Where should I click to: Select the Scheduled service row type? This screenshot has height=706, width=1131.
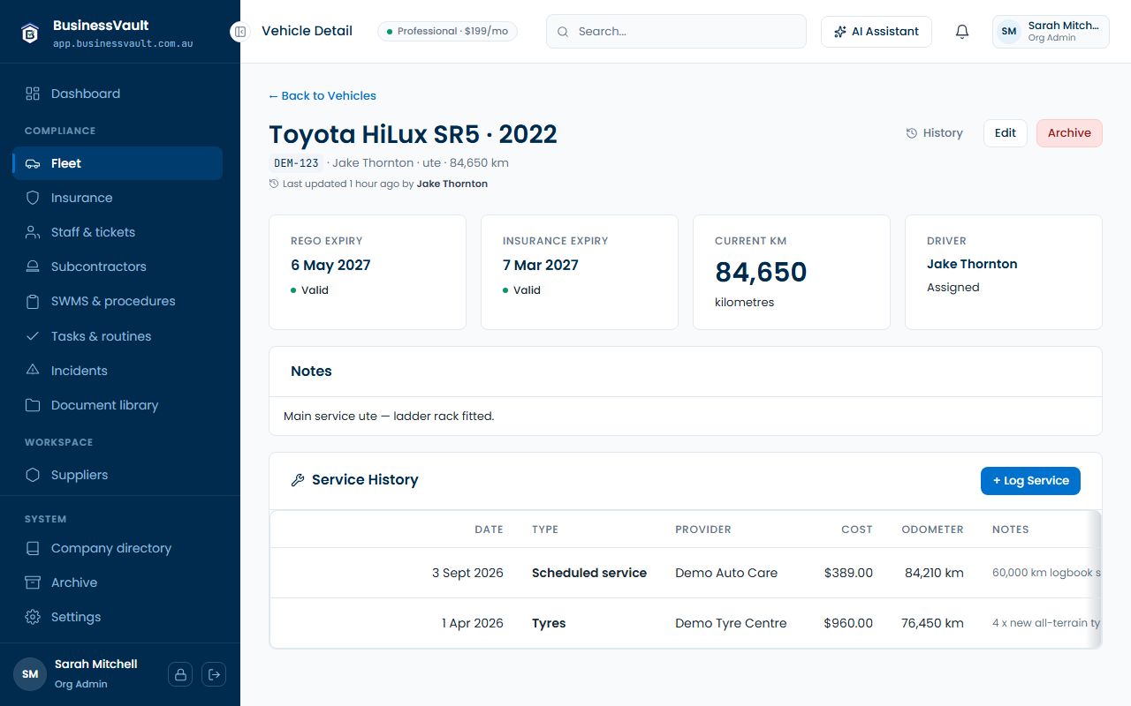pos(589,573)
